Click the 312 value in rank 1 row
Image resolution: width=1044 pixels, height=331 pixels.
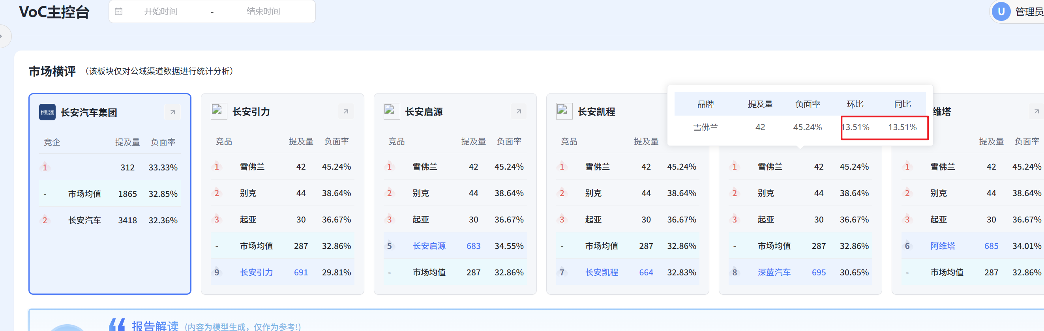(x=127, y=168)
